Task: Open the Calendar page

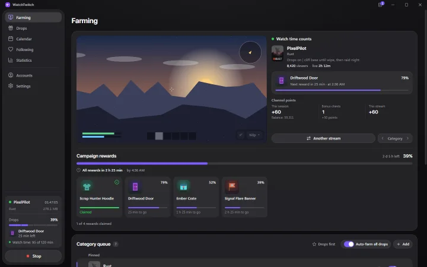Action: pos(33,39)
